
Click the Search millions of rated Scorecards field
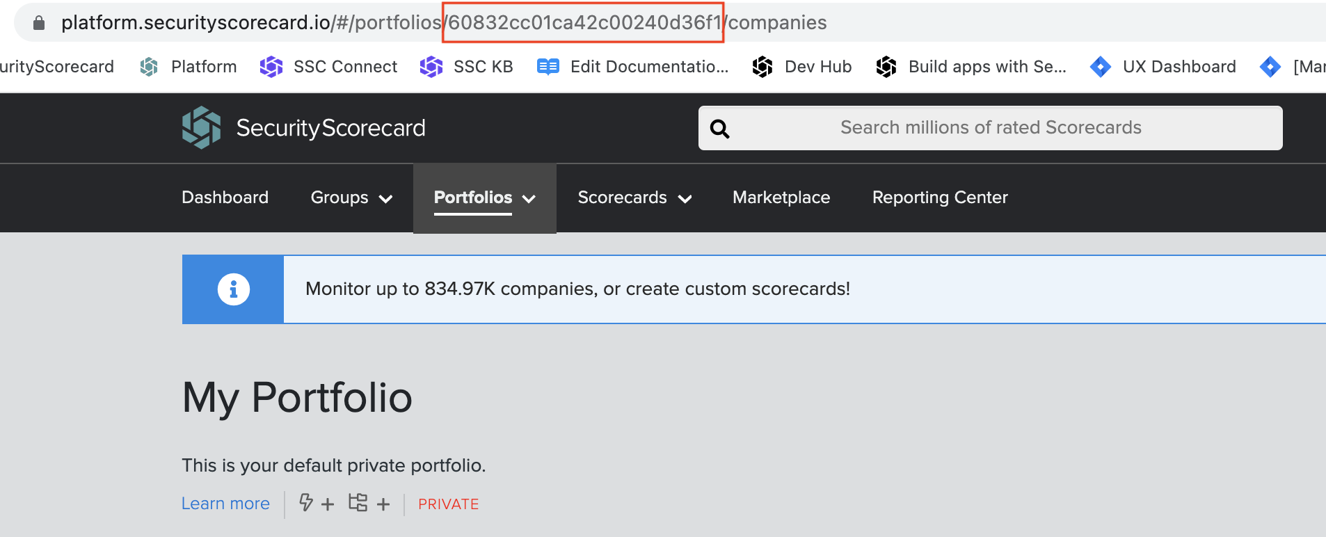coord(991,128)
